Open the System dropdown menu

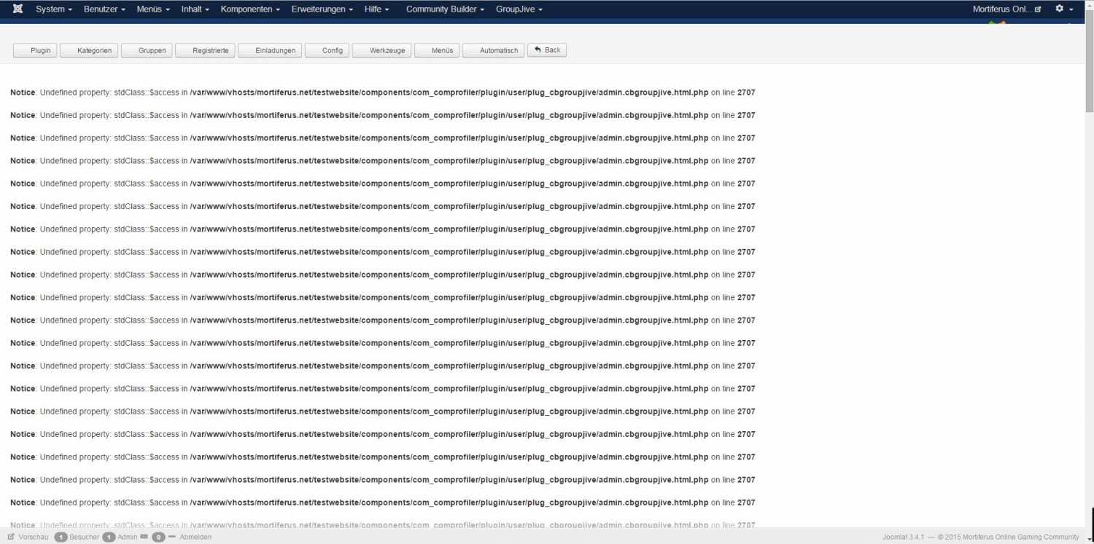pyautogui.click(x=54, y=9)
